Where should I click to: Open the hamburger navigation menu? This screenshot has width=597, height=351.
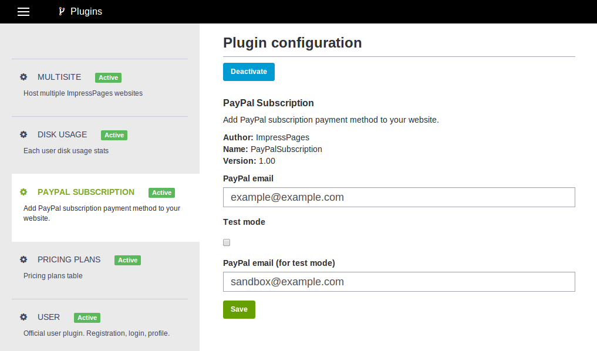(x=23, y=12)
